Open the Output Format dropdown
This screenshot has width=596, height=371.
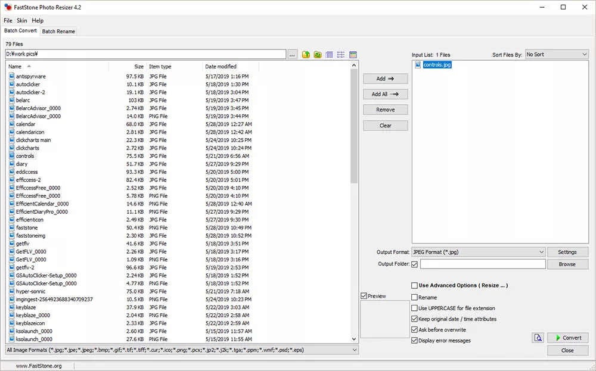479,252
